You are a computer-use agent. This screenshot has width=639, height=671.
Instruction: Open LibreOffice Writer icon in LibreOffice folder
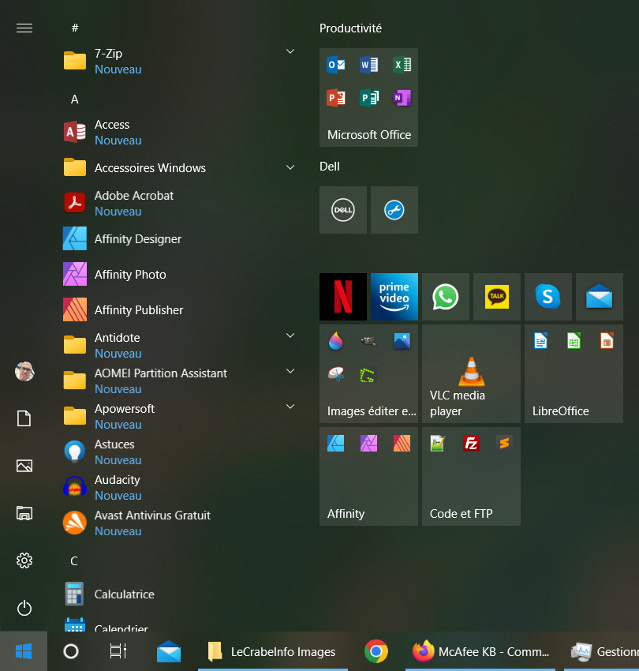tap(540, 341)
